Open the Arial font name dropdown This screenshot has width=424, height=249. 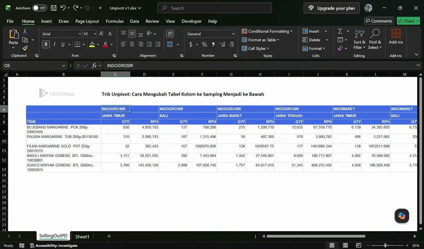[80, 34]
